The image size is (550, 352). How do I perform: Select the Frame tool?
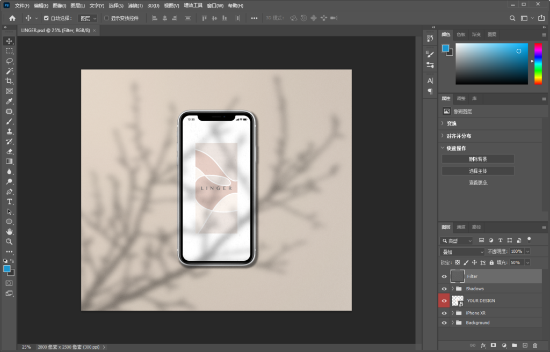[x=9, y=91]
